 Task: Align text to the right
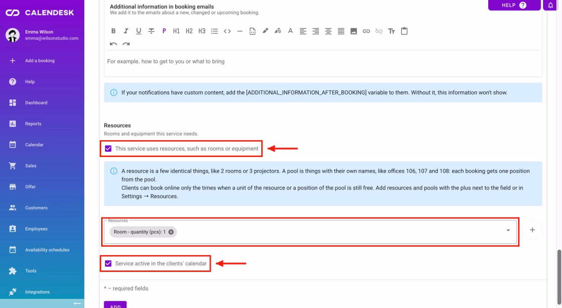[316, 31]
